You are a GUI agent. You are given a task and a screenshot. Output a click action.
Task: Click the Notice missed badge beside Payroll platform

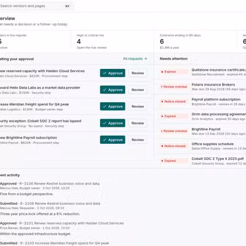click(x=173, y=101)
